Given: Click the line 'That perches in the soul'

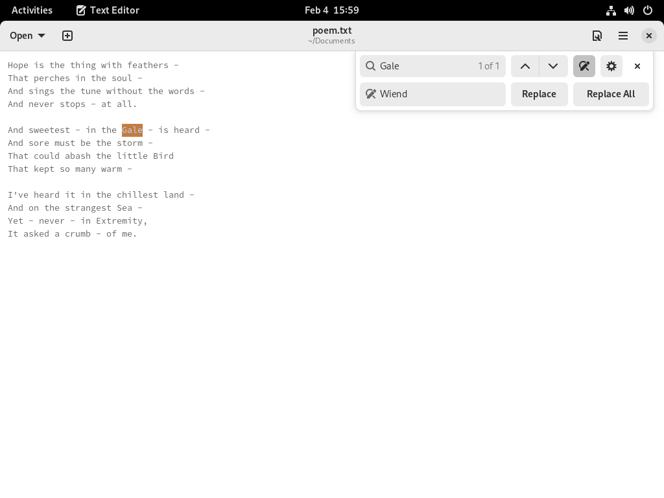Looking at the screenshot, I should [x=75, y=78].
